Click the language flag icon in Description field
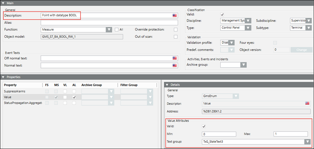 click(174, 16)
